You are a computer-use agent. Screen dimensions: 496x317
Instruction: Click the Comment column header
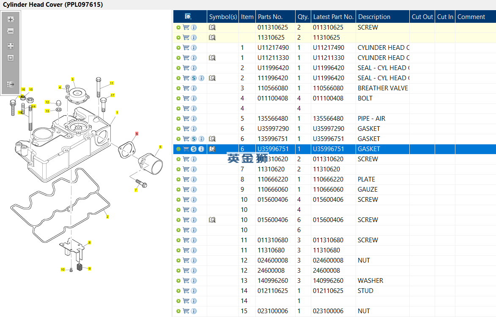coord(475,17)
